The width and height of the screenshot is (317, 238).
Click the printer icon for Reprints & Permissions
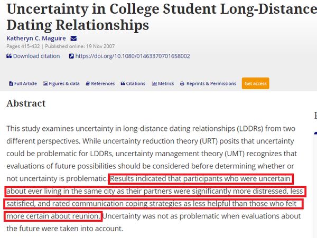[182, 83]
